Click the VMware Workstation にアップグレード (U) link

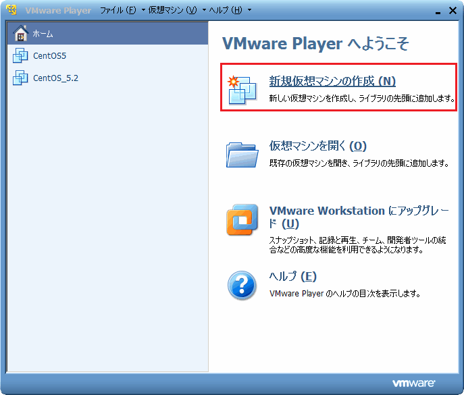click(x=359, y=217)
